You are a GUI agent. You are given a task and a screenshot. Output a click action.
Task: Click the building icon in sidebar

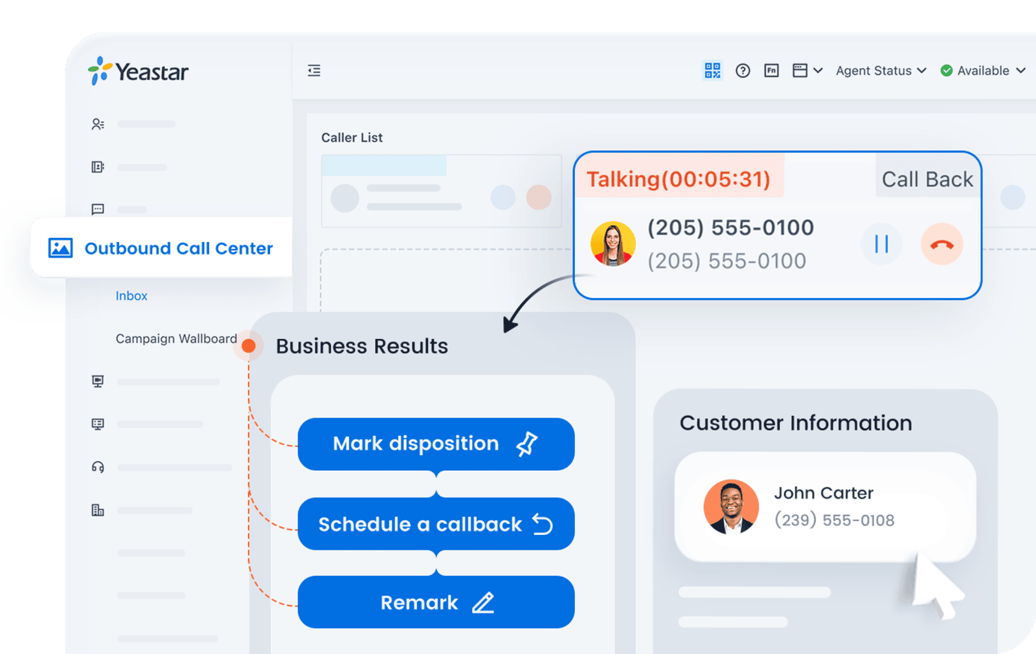tap(98, 510)
